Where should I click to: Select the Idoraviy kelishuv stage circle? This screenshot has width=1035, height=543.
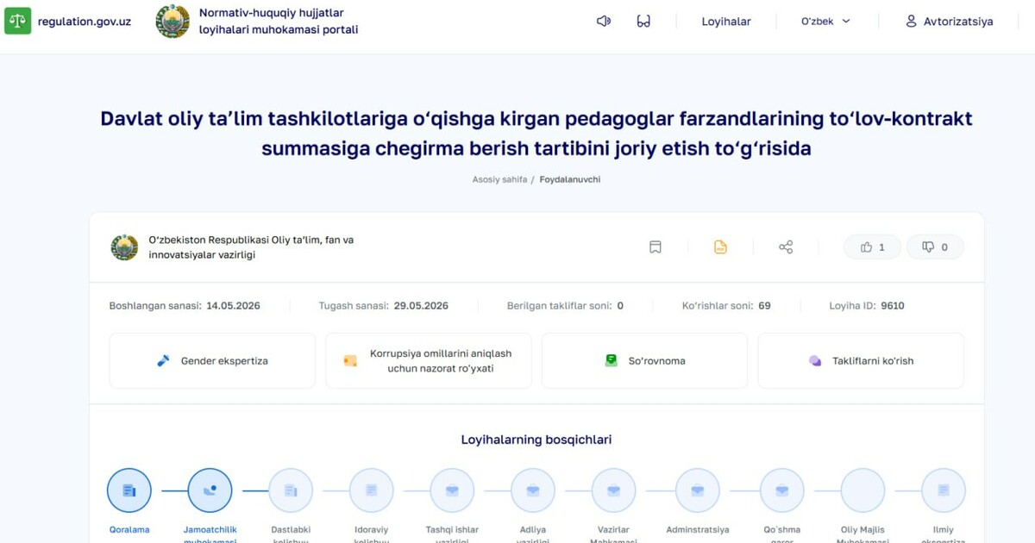[x=372, y=490]
